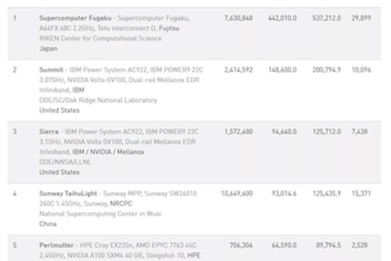
Task: Click the Japan country label
Action: pos(48,48)
